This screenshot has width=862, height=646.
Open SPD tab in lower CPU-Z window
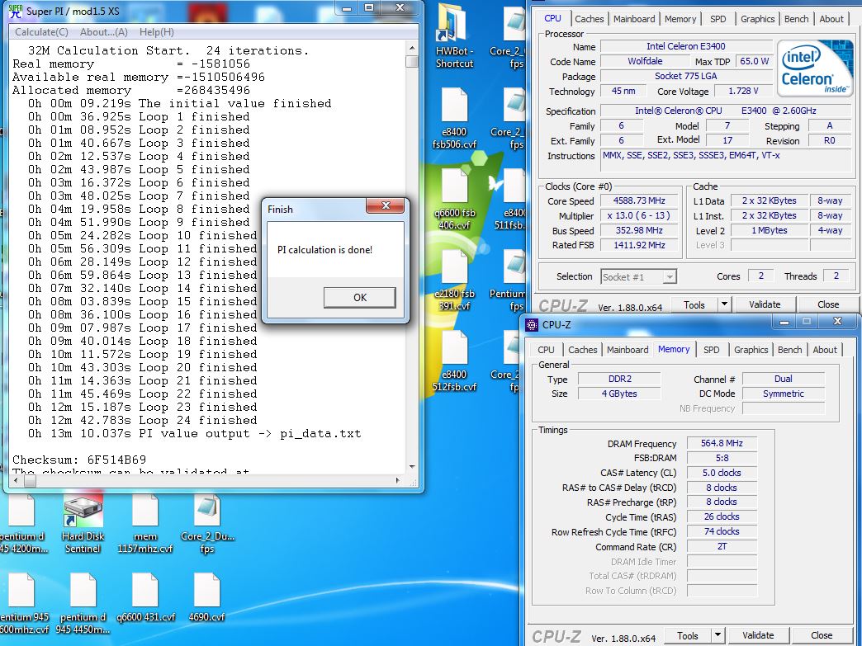[712, 349]
